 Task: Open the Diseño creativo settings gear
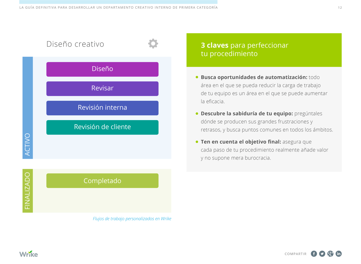pos(153,44)
